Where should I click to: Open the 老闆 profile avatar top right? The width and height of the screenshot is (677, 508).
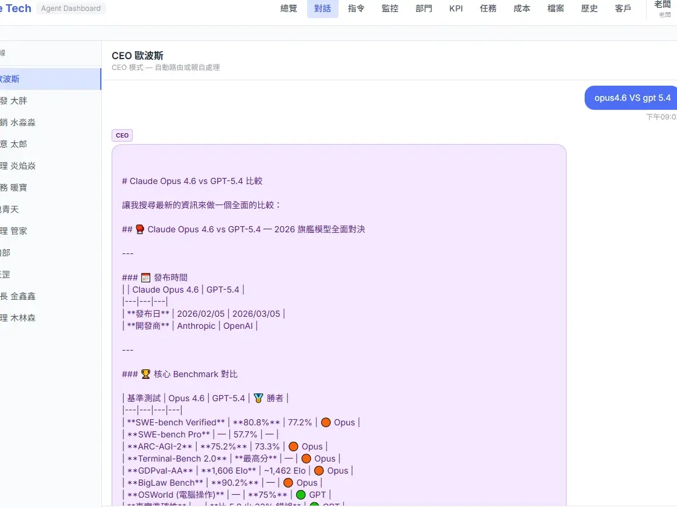click(x=662, y=8)
